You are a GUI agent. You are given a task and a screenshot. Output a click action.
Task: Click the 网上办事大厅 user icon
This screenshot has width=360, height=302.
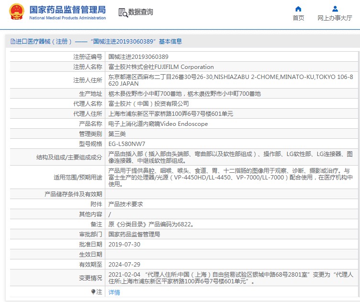coord(335,9)
